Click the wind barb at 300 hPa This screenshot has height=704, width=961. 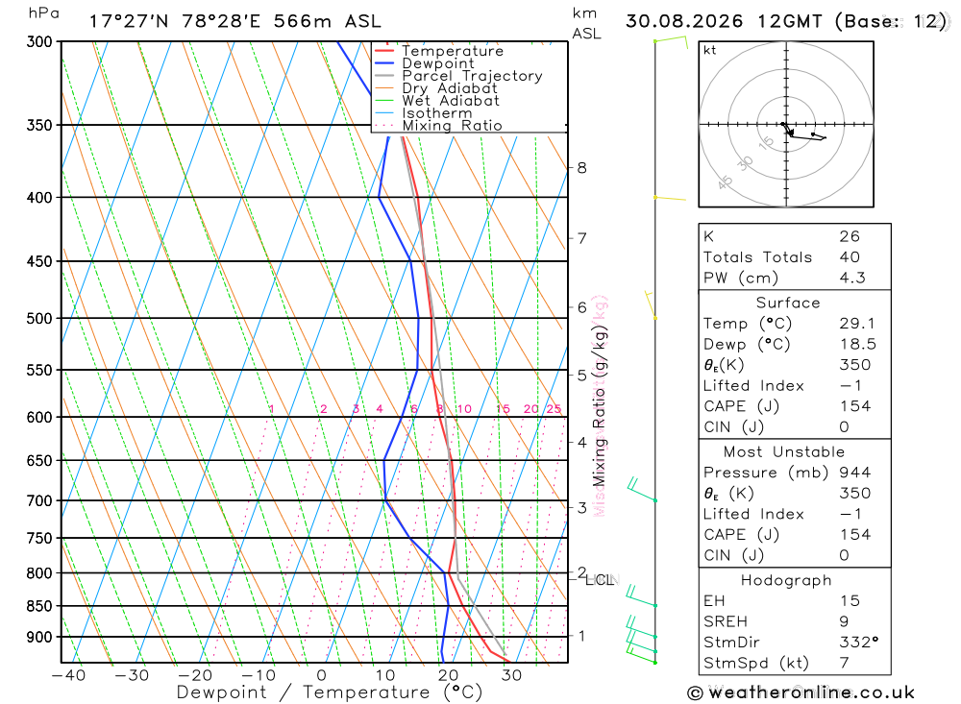[671, 41]
